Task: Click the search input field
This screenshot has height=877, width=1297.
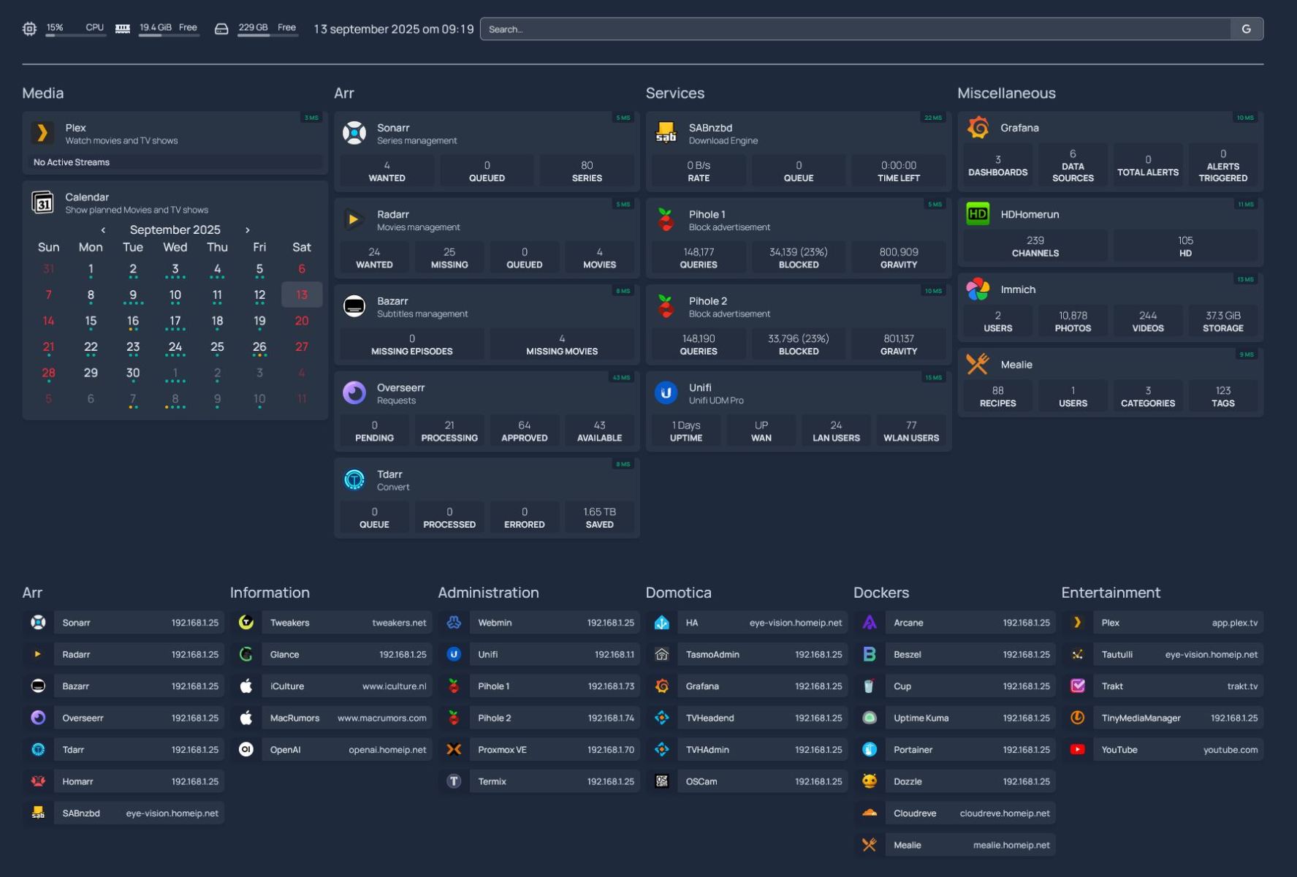Action: click(x=855, y=29)
